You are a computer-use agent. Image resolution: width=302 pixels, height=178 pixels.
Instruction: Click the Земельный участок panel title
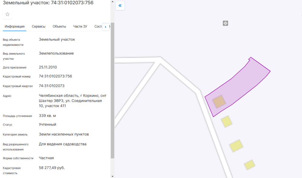click(x=48, y=3)
